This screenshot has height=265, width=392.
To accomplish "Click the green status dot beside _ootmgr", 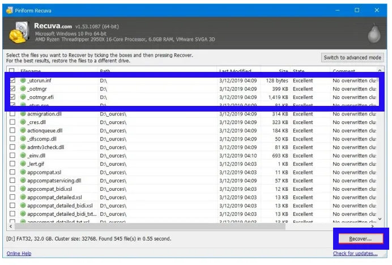I will coord(23,89).
